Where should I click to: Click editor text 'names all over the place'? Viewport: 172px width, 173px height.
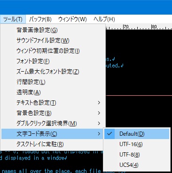(37, 171)
